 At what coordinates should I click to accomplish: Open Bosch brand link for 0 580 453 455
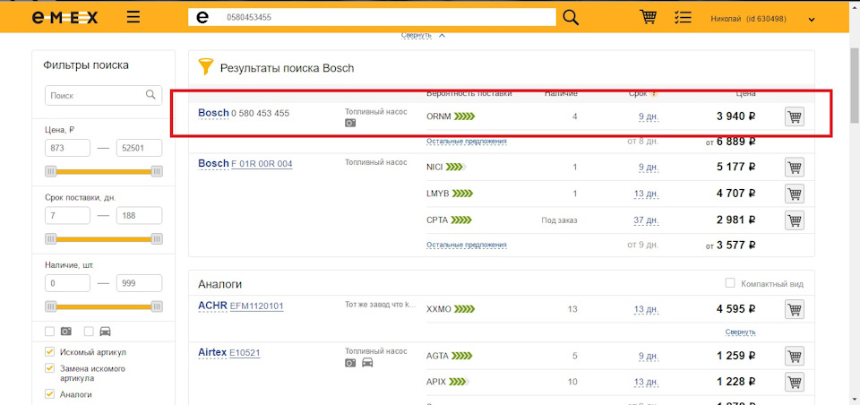[213, 113]
